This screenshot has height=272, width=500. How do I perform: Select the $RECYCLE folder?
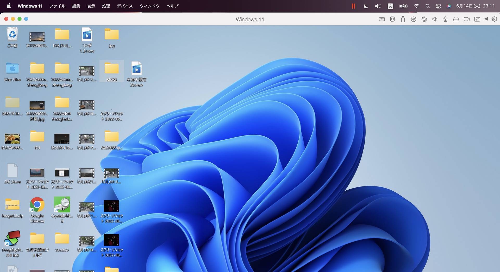pos(12,106)
